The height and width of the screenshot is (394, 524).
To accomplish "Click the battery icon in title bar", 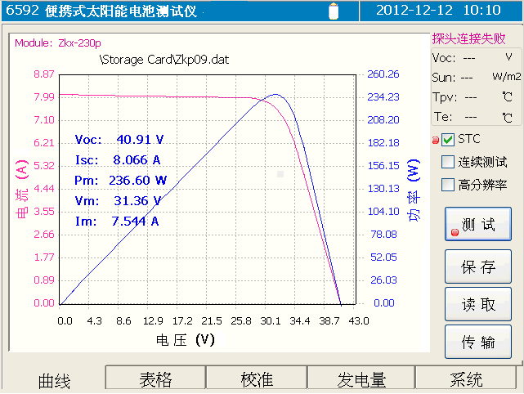I will (x=333, y=11).
